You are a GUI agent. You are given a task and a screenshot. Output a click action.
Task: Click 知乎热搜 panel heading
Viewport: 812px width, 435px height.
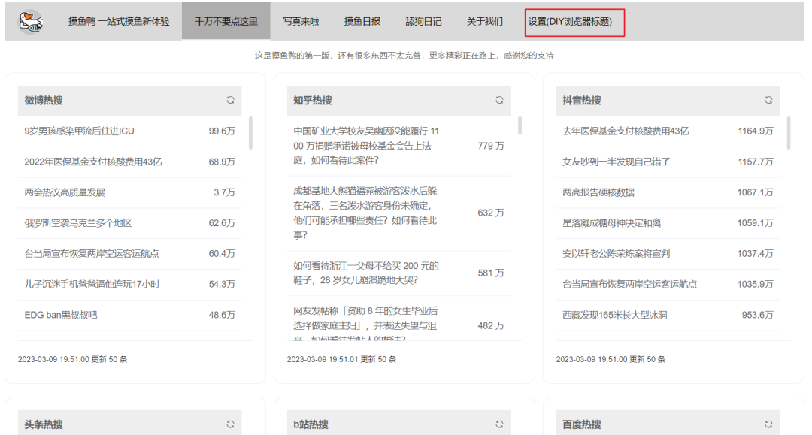pos(312,101)
